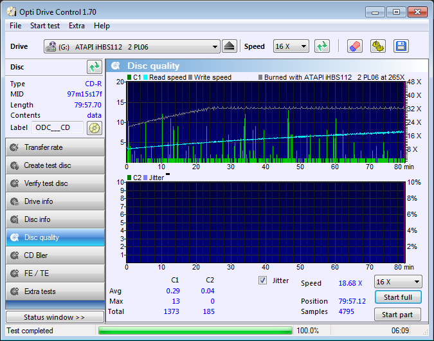This screenshot has width=434, height=341.
Task: Click the Disc info sidebar icon
Action: click(14, 219)
